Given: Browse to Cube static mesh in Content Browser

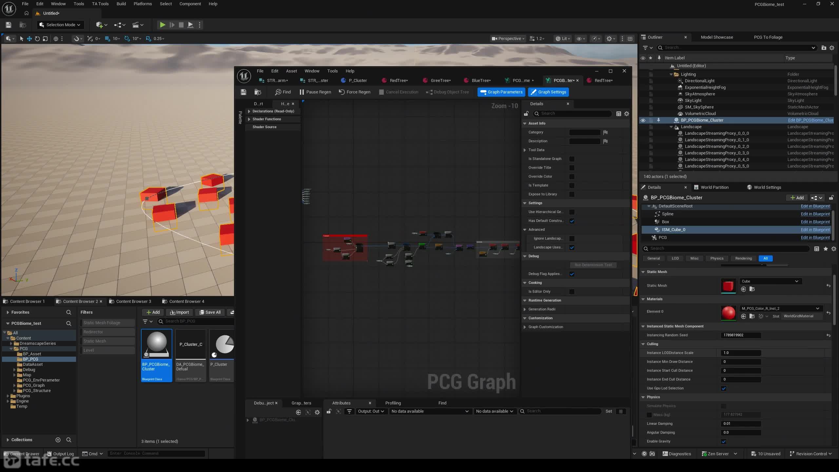Looking at the screenshot, I should click(x=752, y=289).
